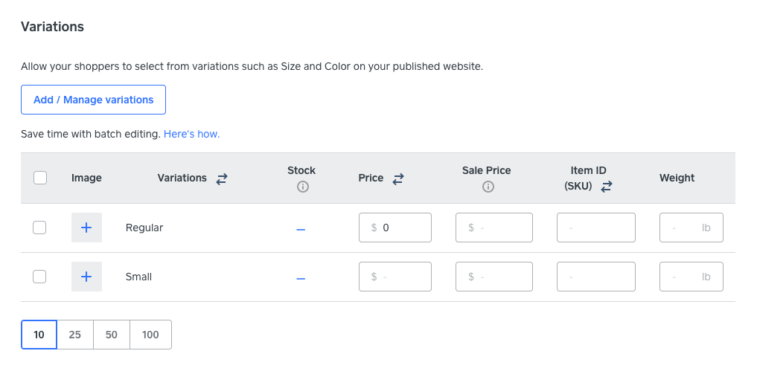This screenshot has height=374, width=757.
Task: Click swap arrows icon next to Price header
Action: coord(398,178)
